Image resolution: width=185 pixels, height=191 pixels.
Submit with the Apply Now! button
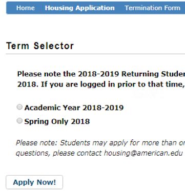[x=34, y=182]
